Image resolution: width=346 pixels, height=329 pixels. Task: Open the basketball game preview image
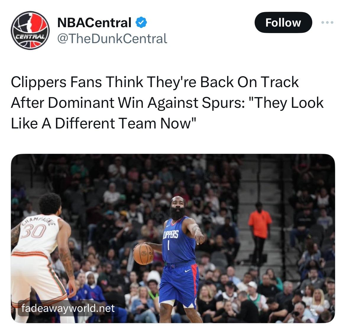tap(173, 238)
